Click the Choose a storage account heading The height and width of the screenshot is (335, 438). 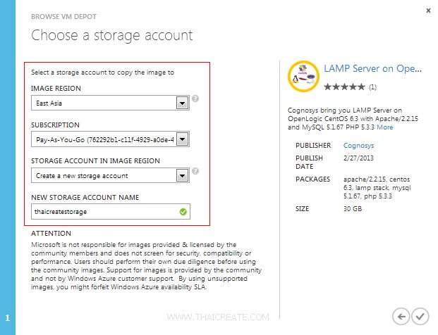[111, 35]
